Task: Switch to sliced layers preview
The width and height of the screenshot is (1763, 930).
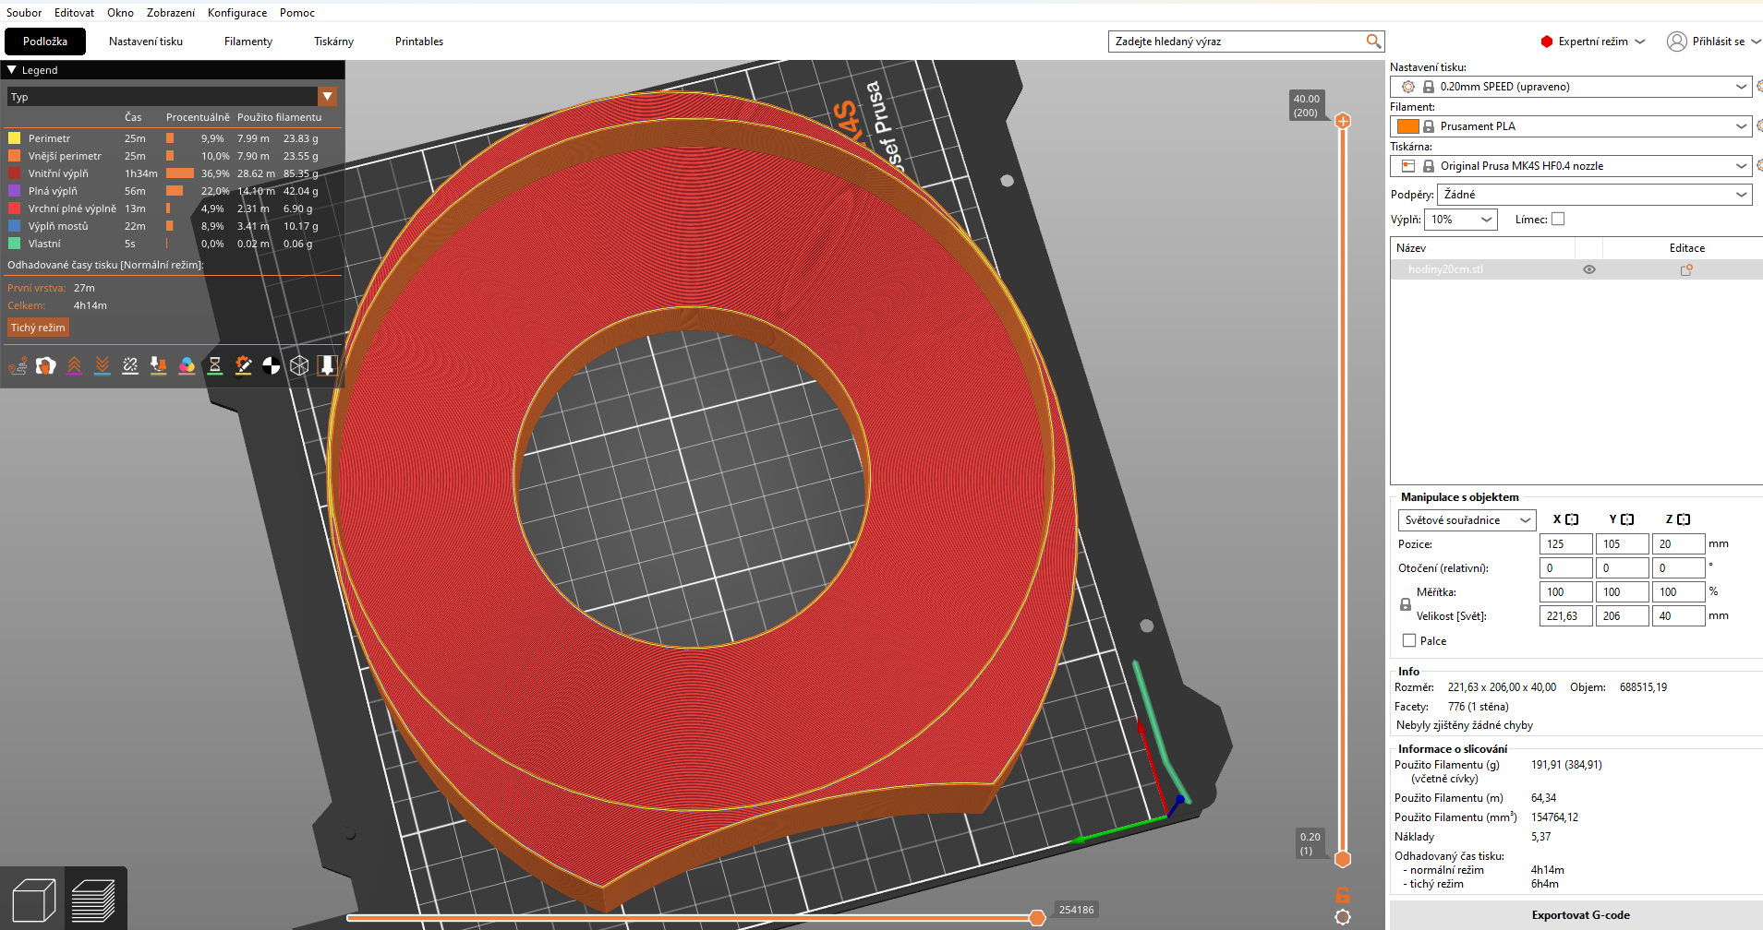Action: (93, 900)
